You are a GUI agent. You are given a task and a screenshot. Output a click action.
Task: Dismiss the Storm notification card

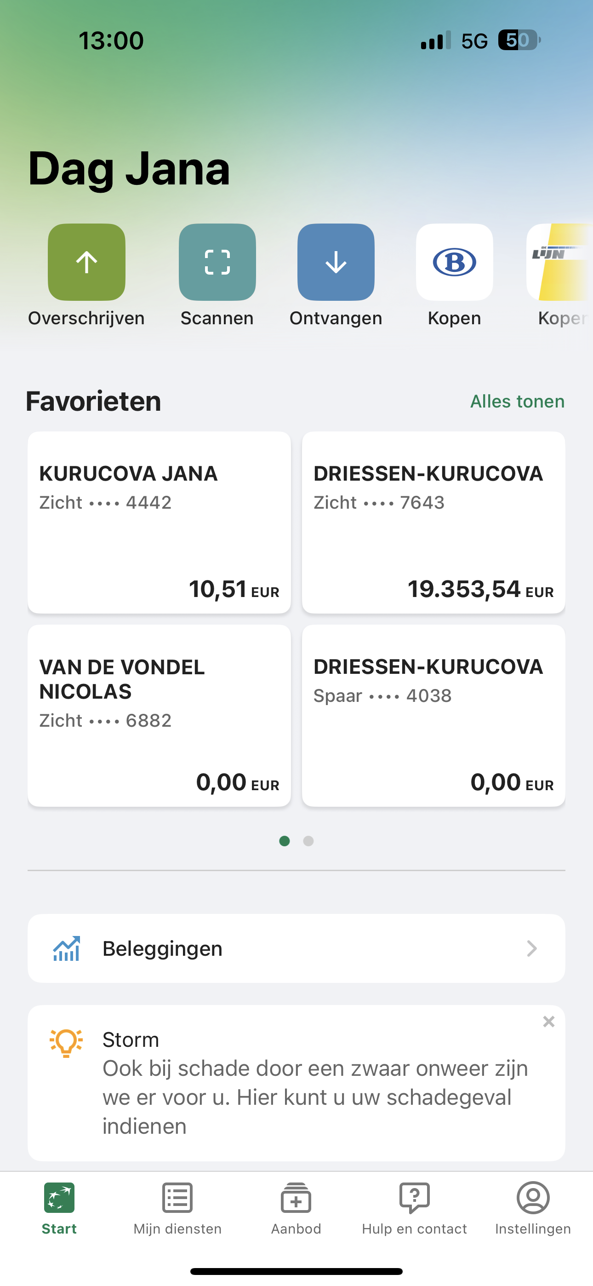[548, 1022]
